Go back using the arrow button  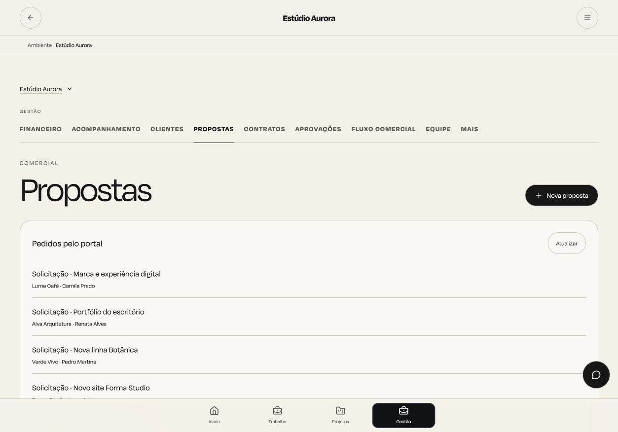pyautogui.click(x=31, y=18)
